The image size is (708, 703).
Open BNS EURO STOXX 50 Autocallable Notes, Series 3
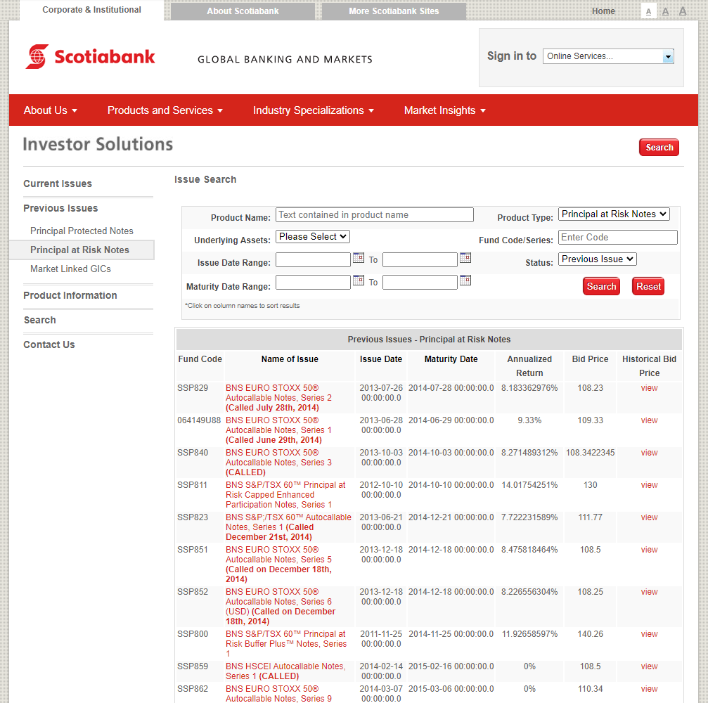[278, 463]
